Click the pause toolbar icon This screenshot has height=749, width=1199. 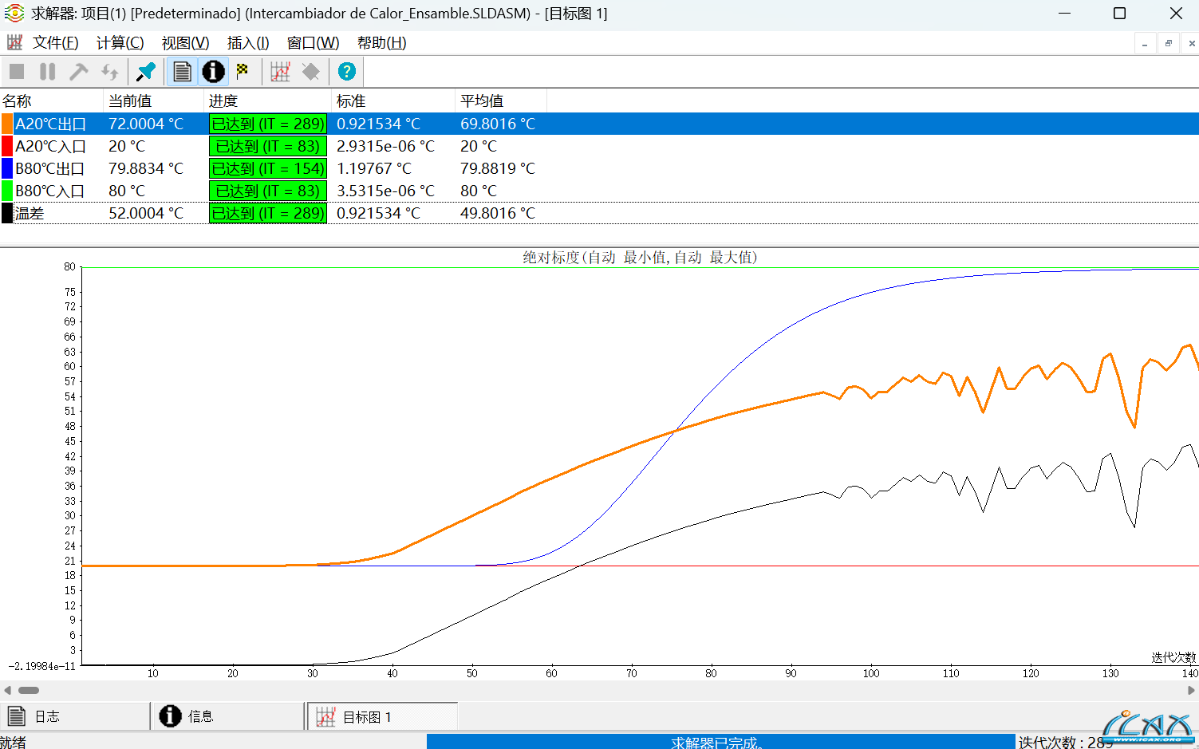[x=48, y=72]
